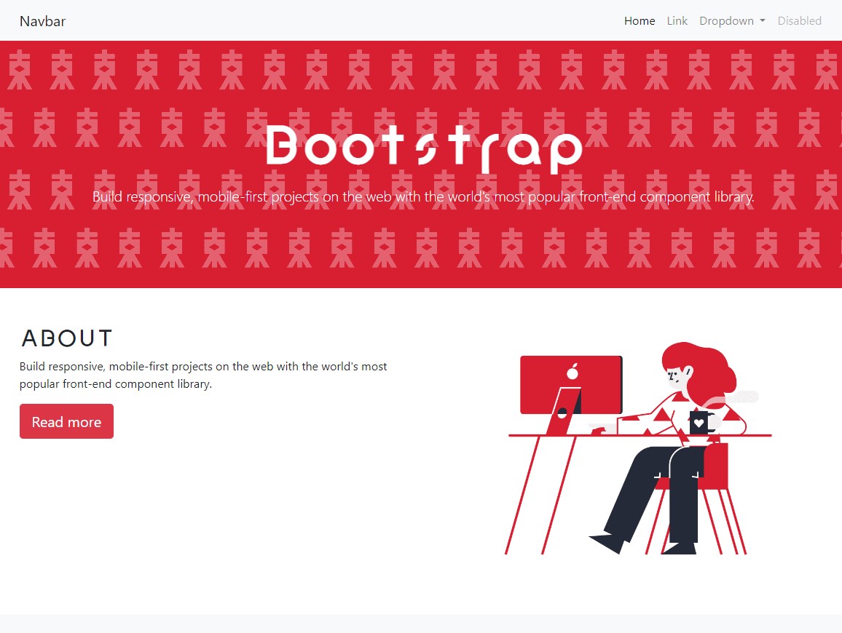This screenshot has width=842, height=633.
Task: Click the large white Bootstrap logo
Action: pos(423,149)
